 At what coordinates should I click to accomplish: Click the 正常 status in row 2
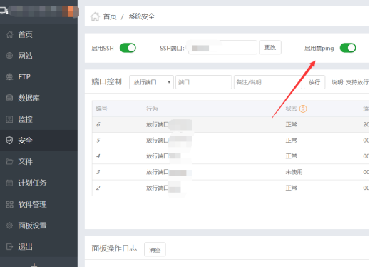292,188
